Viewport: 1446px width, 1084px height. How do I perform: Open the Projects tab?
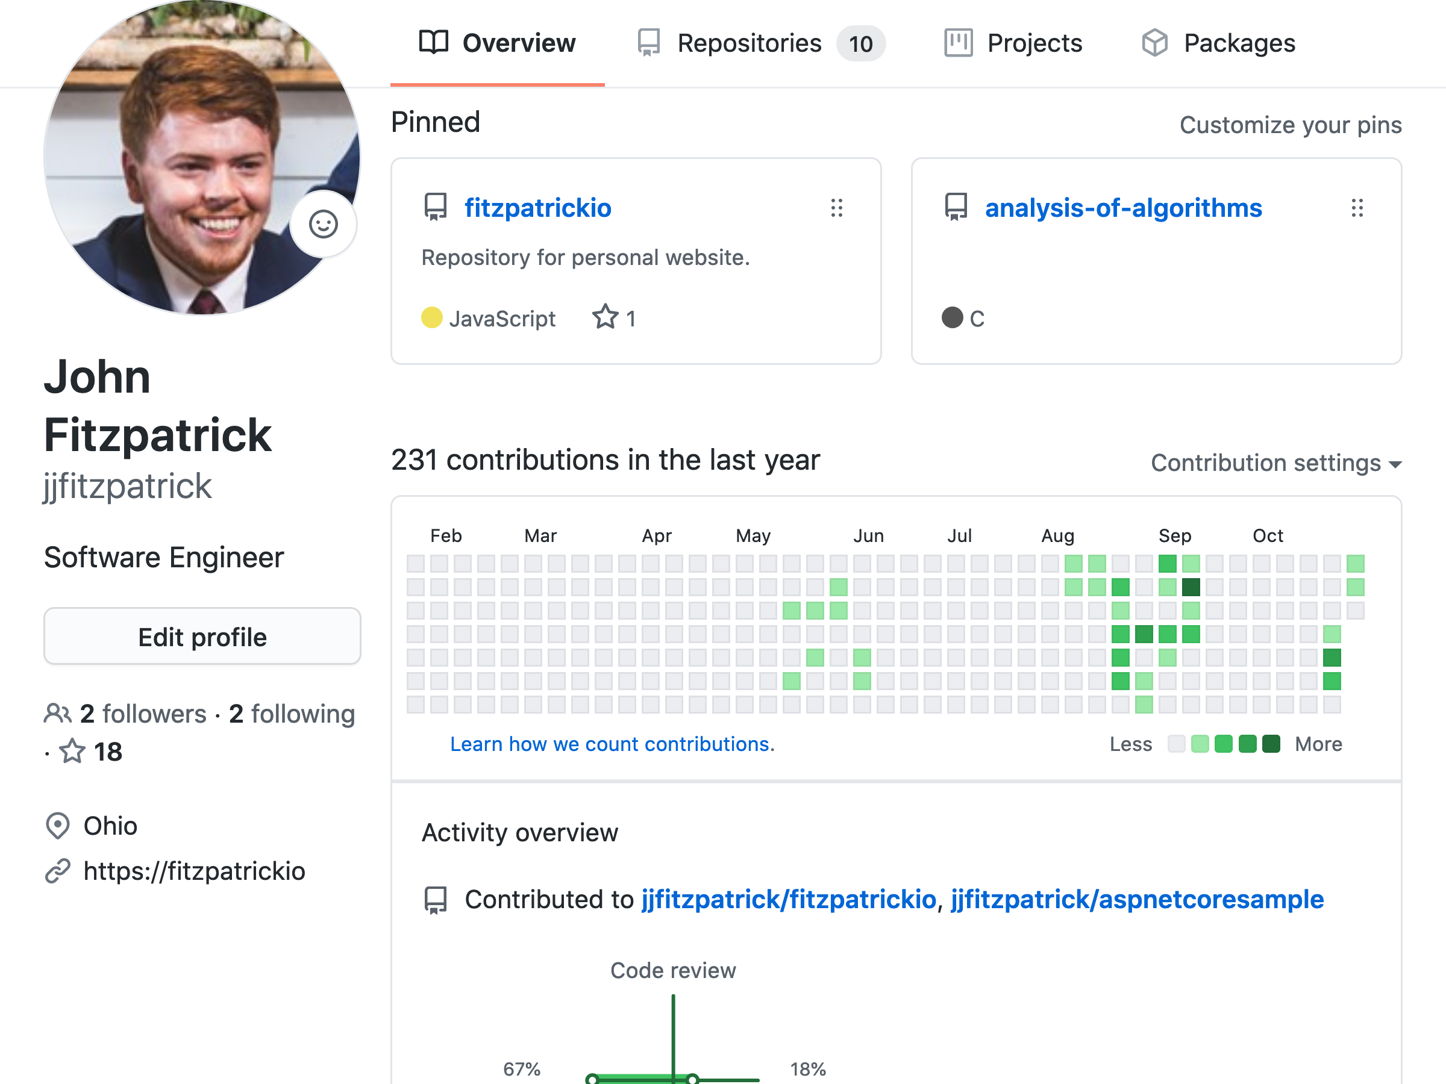tap(1013, 43)
